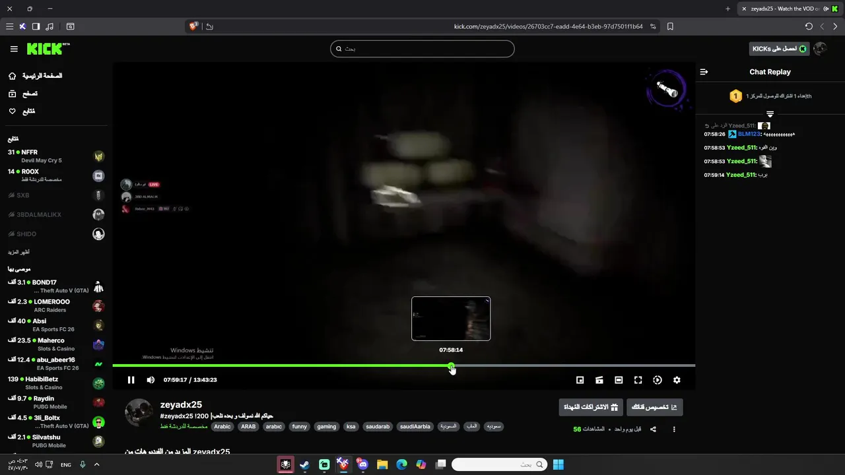The height and width of the screenshot is (475, 845).
Task: Select the ksa tag
Action: coord(351,427)
